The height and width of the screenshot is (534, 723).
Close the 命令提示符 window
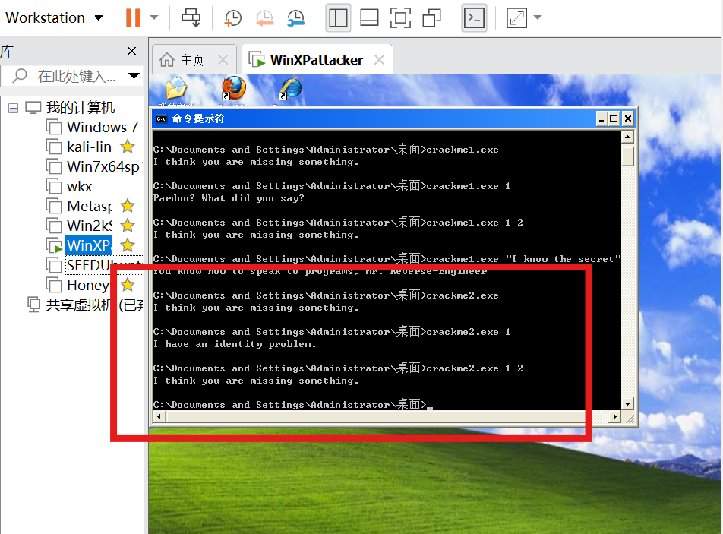tap(627, 119)
